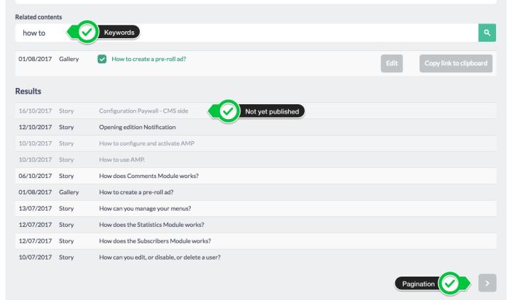511x300 pixels.
Task: Uncheck the pre-roll ad gallery checkbox
Action: coord(102,62)
